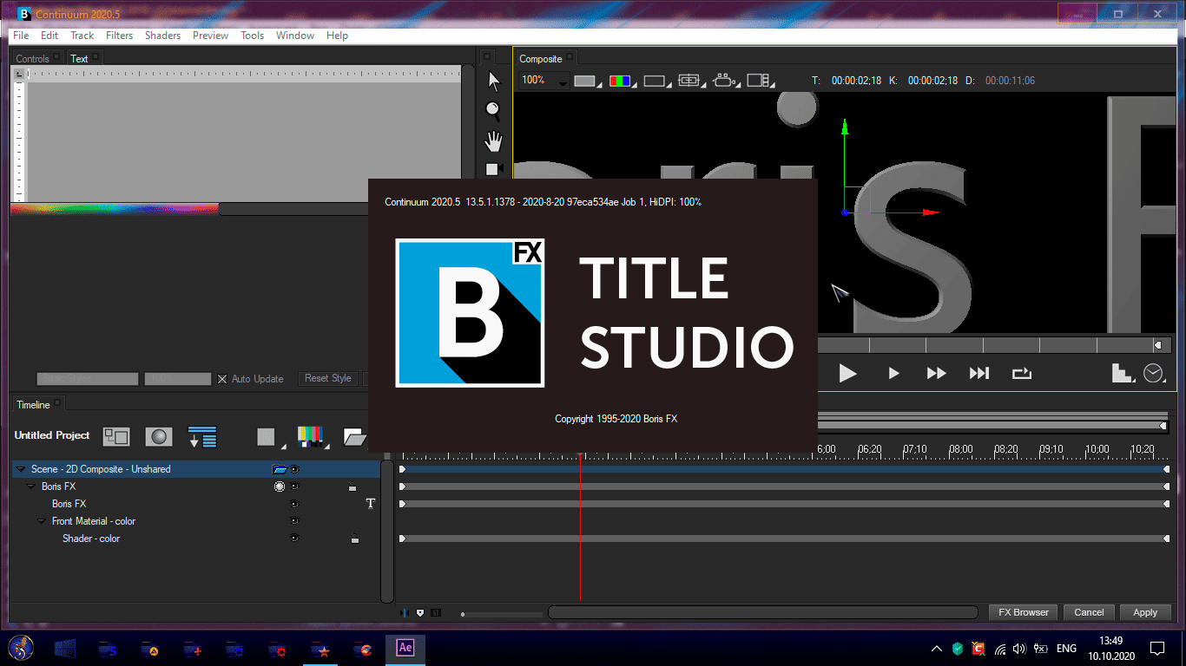Image resolution: width=1186 pixels, height=666 pixels.
Task: Toggle visibility of the parent Boris FX track
Action: (x=294, y=486)
